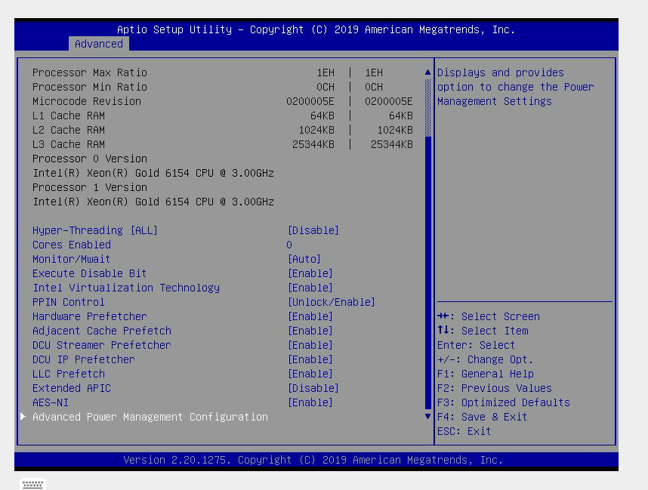Toggle Adjacent Cache Prefetch [Enable] value

coord(310,331)
